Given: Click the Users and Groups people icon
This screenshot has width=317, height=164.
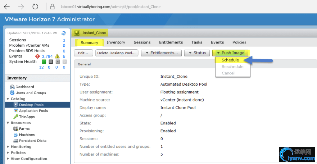Looking at the screenshot, I should coord(12,93).
